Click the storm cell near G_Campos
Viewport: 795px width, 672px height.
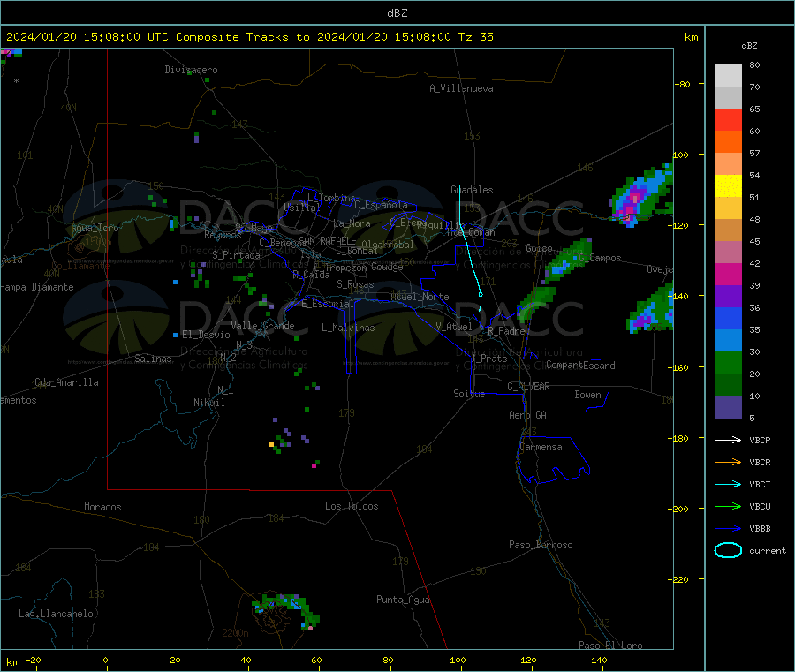pyautogui.click(x=566, y=261)
